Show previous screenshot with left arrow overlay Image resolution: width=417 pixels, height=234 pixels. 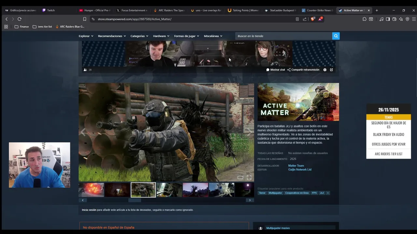pos(83,132)
